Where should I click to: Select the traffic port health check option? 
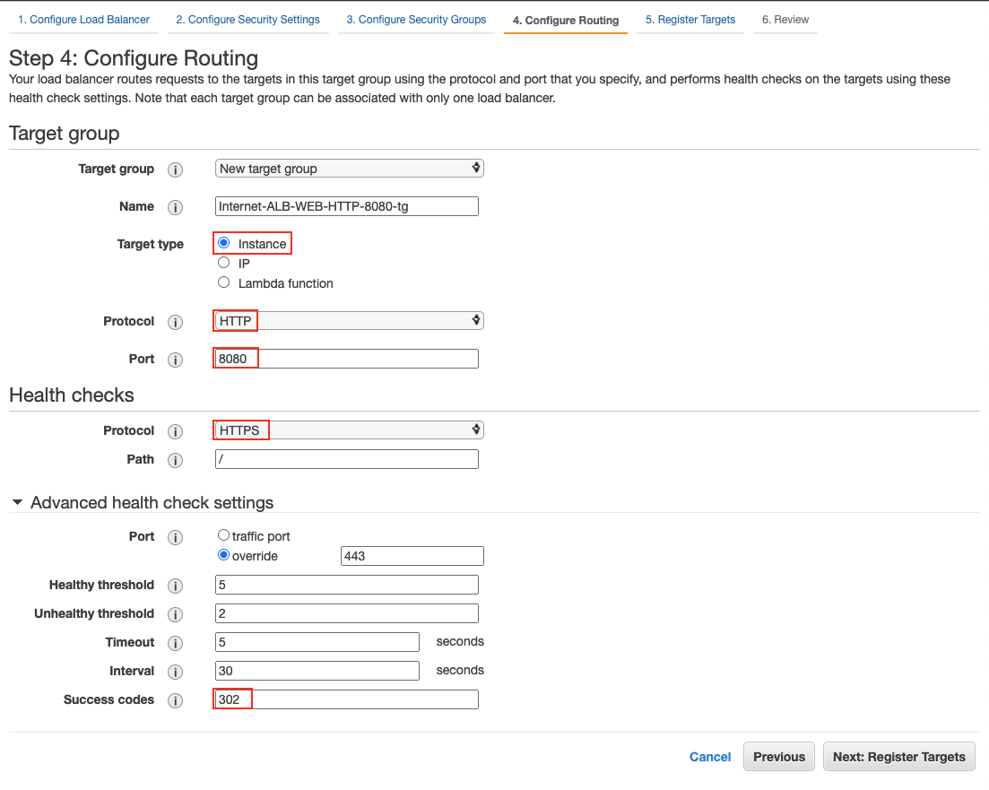click(223, 534)
